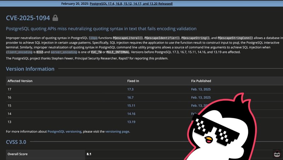Click affected version 16 cell
Viewport: 283px width, 160px height.
click(10, 97)
